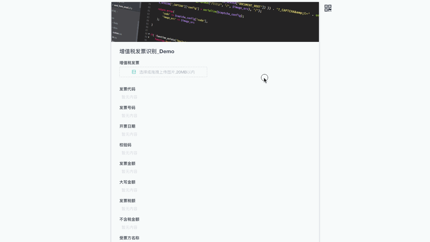This screenshot has width=430, height=242.
Task: Select the empty value under 不含税金额
Action: click(129, 227)
